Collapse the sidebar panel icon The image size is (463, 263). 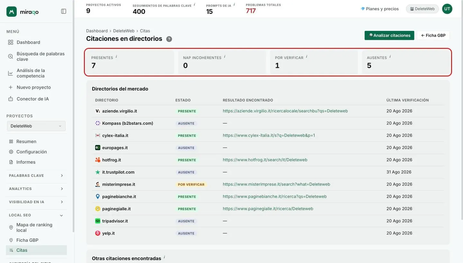click(x=64, y=11)
